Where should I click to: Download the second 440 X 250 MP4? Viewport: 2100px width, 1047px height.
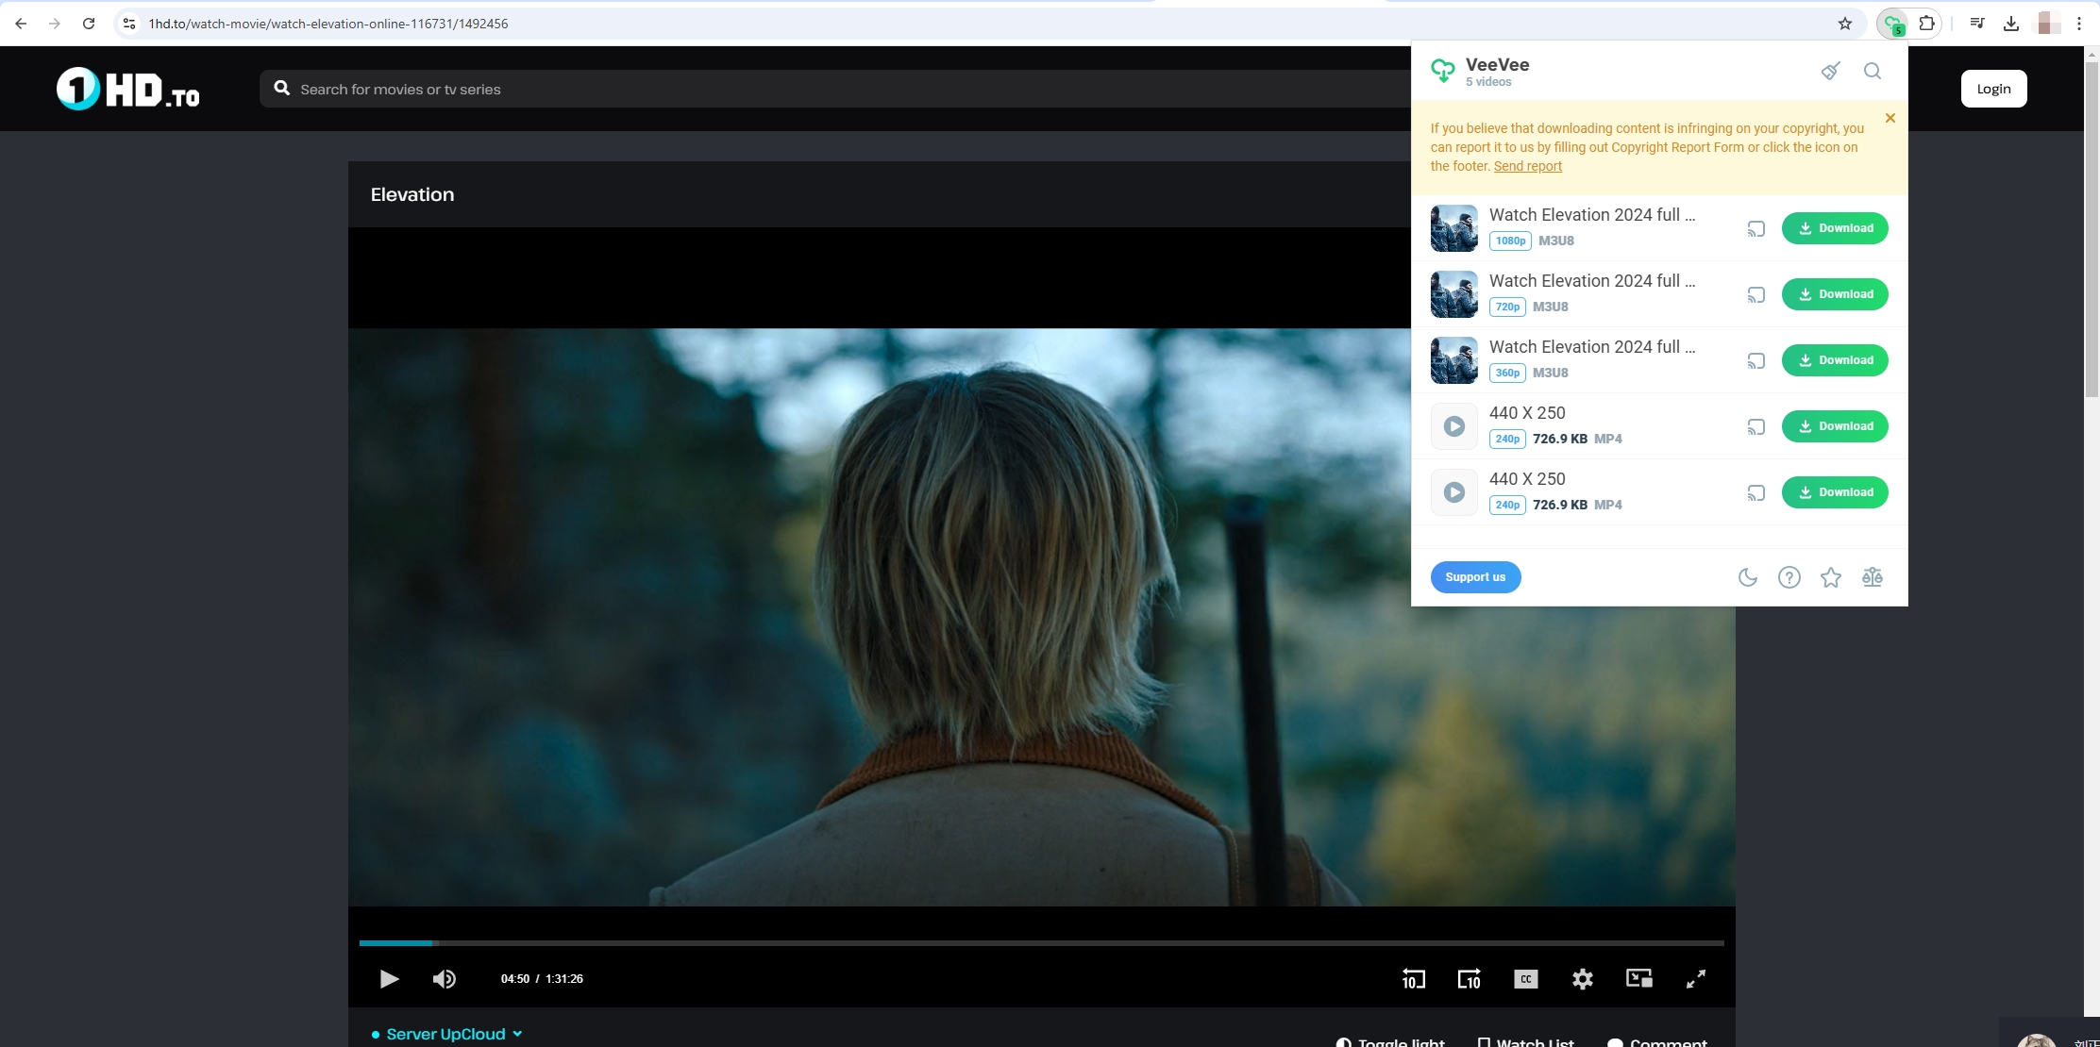pyautogui.click(x=1835, y=492)
